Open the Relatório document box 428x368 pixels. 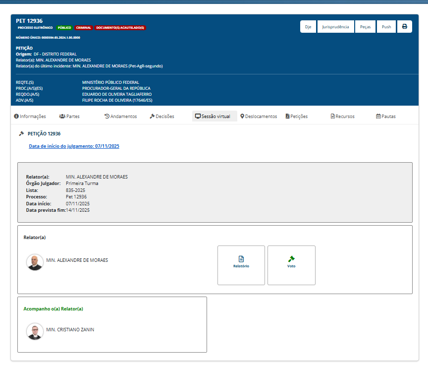[x=241, y=265]
